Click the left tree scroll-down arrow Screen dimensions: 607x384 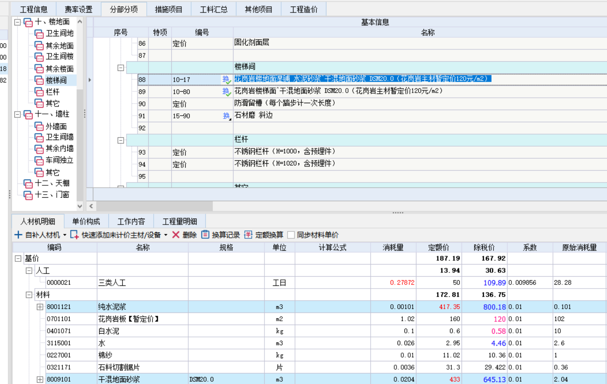80,206
